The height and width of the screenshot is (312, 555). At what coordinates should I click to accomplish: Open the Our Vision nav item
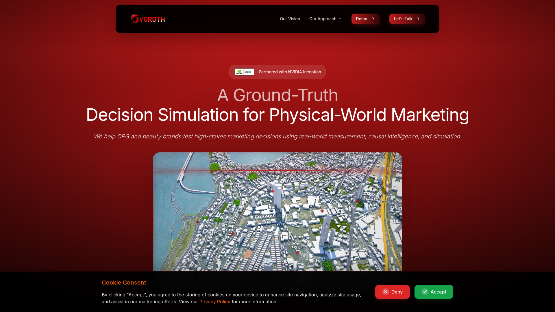point(290,19)
